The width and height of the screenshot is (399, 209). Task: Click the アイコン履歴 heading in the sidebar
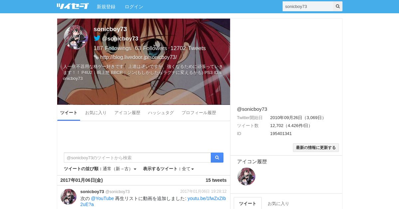pos(252,162)
